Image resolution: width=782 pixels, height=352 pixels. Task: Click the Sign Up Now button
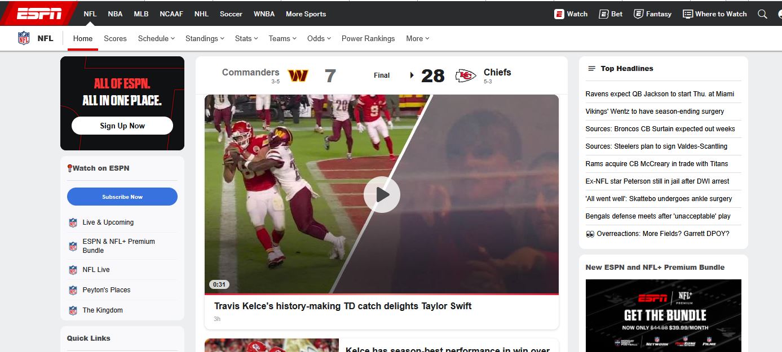tap(122, 126)
